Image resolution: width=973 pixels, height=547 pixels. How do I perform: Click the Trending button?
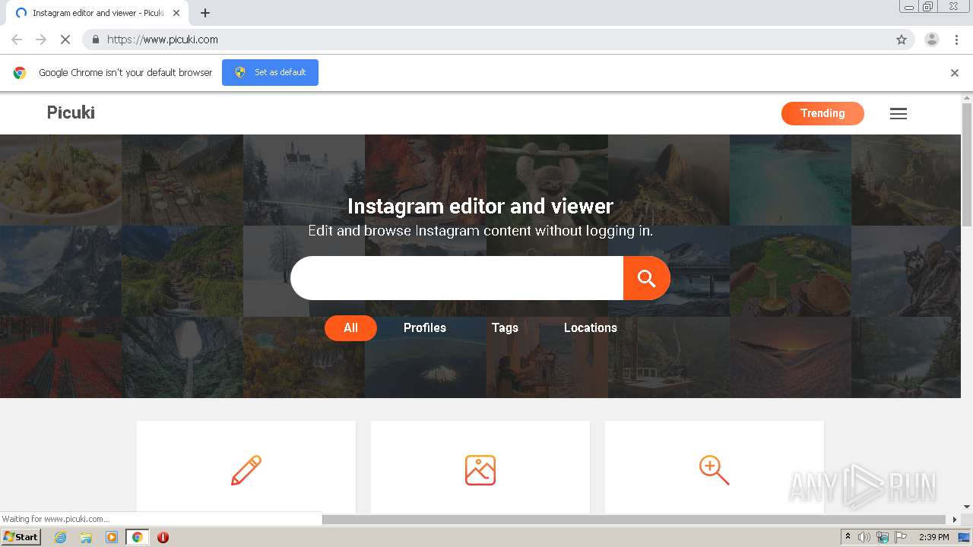pos(822,113)
